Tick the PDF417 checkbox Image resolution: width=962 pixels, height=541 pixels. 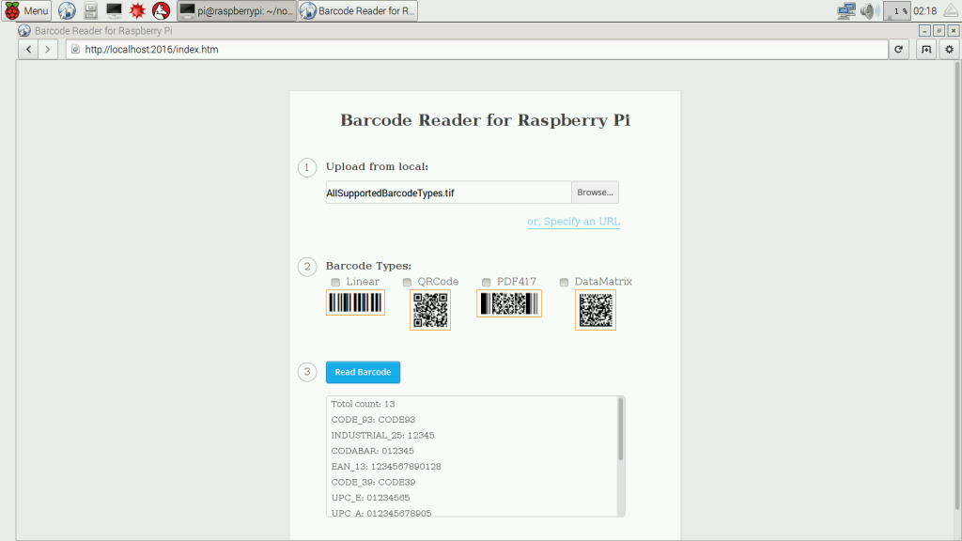point(486,282)
